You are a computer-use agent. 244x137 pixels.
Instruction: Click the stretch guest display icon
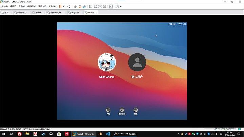coord(117,6)
